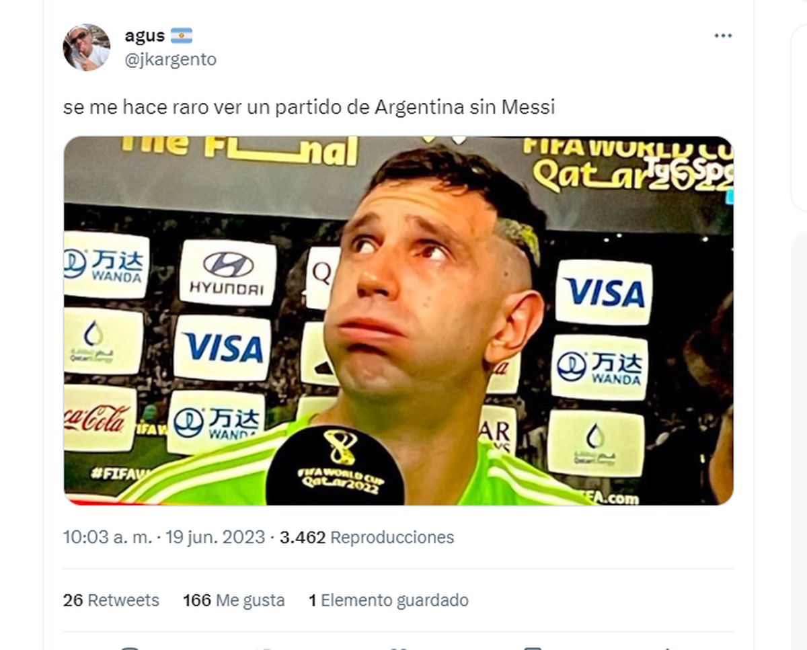The image size is (807, 650).
Task: Show the 166 Me gusta list
Action: click(x=234, y=600)
